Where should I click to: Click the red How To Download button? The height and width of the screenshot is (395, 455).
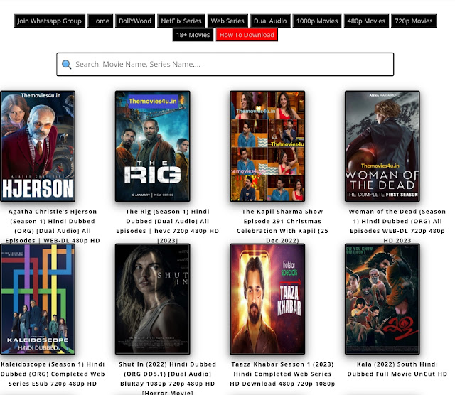click(247, 35)
